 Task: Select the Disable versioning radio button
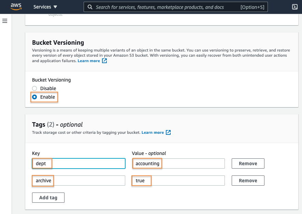pyautogui.click(x=34, y=88)
